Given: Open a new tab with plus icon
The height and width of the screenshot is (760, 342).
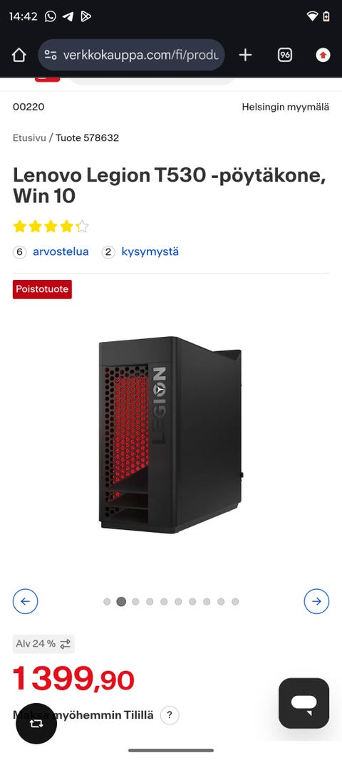Looking at the screenshot, I should pos(246,56).
